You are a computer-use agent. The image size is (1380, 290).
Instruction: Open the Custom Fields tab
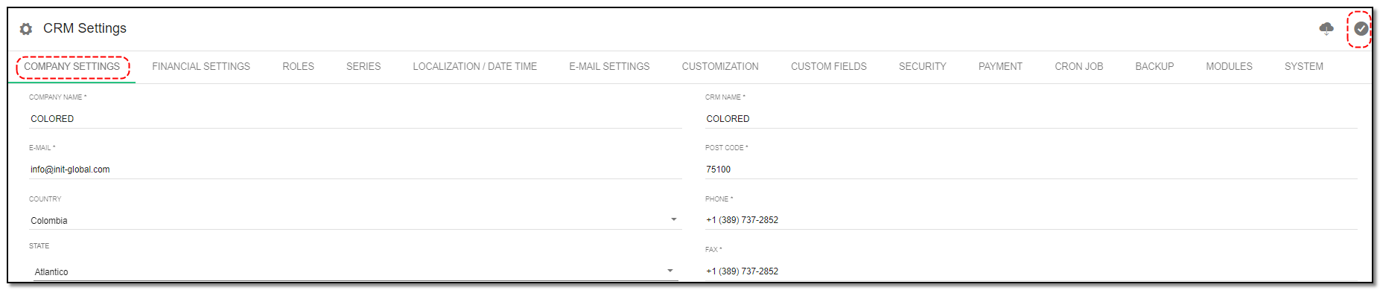pos(829,67)
